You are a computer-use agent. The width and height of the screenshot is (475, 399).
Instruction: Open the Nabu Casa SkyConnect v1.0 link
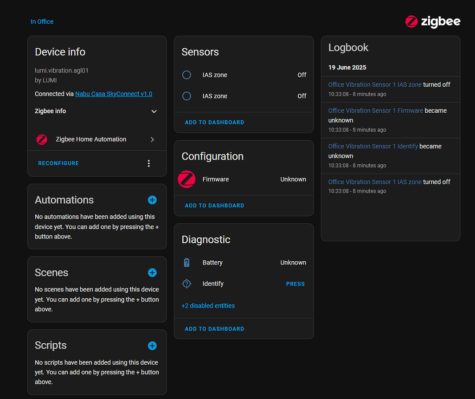coord(114,94)
